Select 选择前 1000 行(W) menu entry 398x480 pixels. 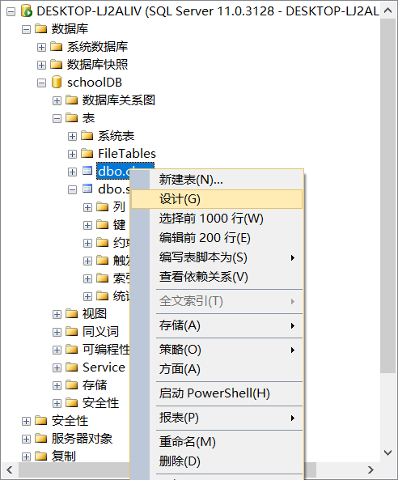(217, 219)
